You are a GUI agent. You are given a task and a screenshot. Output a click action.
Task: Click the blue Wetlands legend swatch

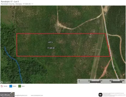[11, 86]
